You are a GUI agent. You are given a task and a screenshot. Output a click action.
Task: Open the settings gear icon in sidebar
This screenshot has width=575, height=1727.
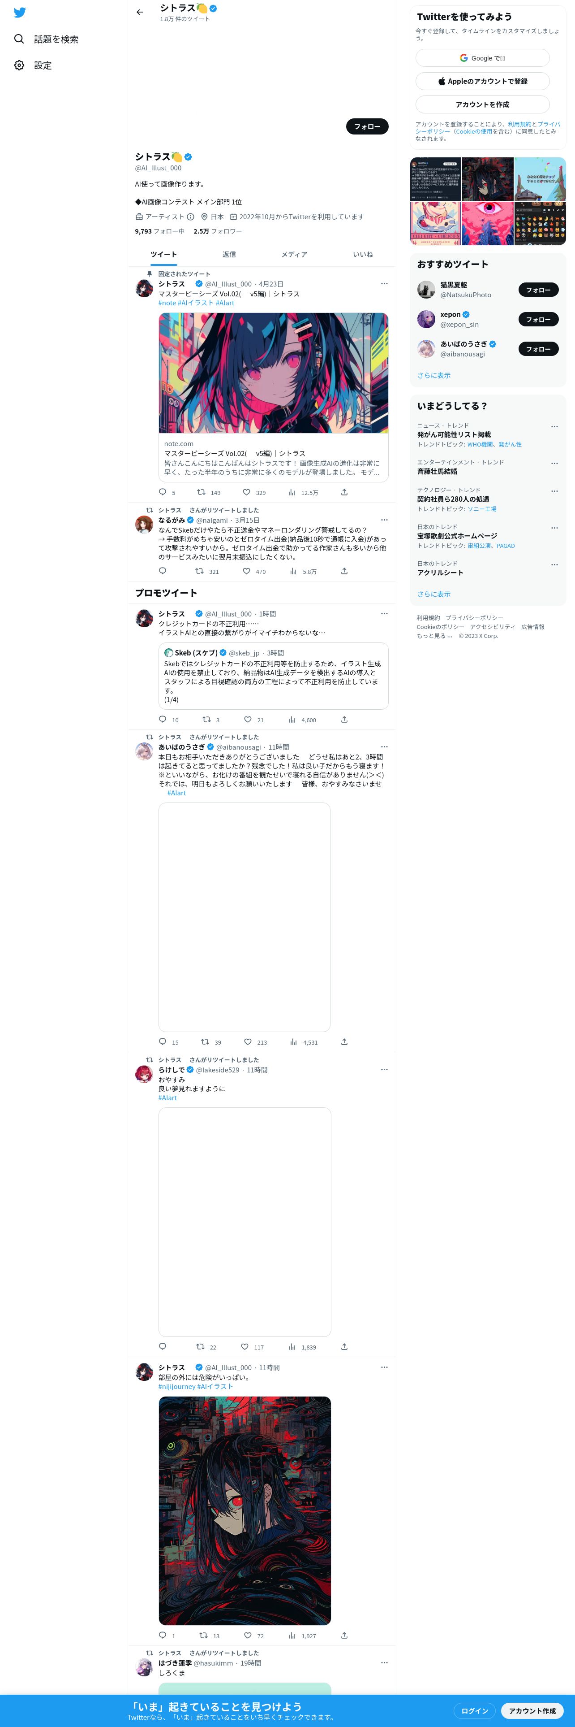coord(19,65)
